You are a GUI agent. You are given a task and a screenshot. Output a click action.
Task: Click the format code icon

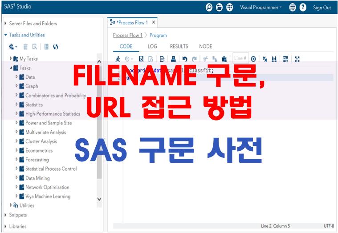point(285,59)
